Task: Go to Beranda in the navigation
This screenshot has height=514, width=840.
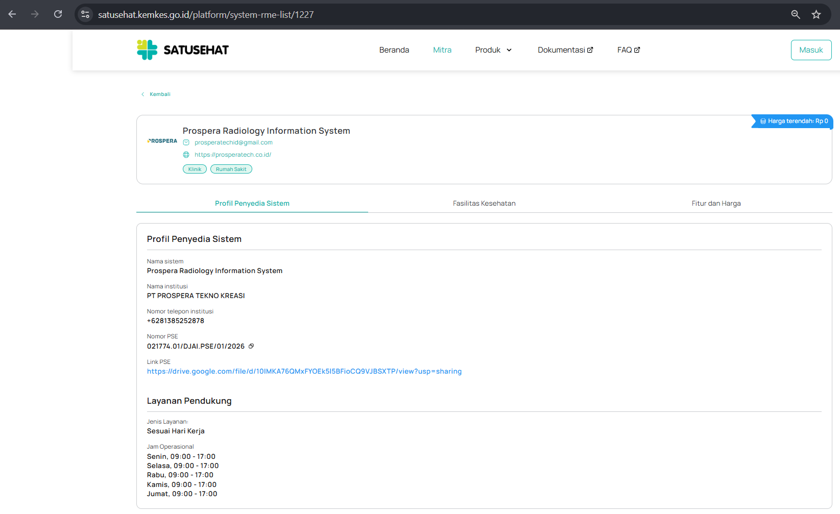Action: point(394,50)
